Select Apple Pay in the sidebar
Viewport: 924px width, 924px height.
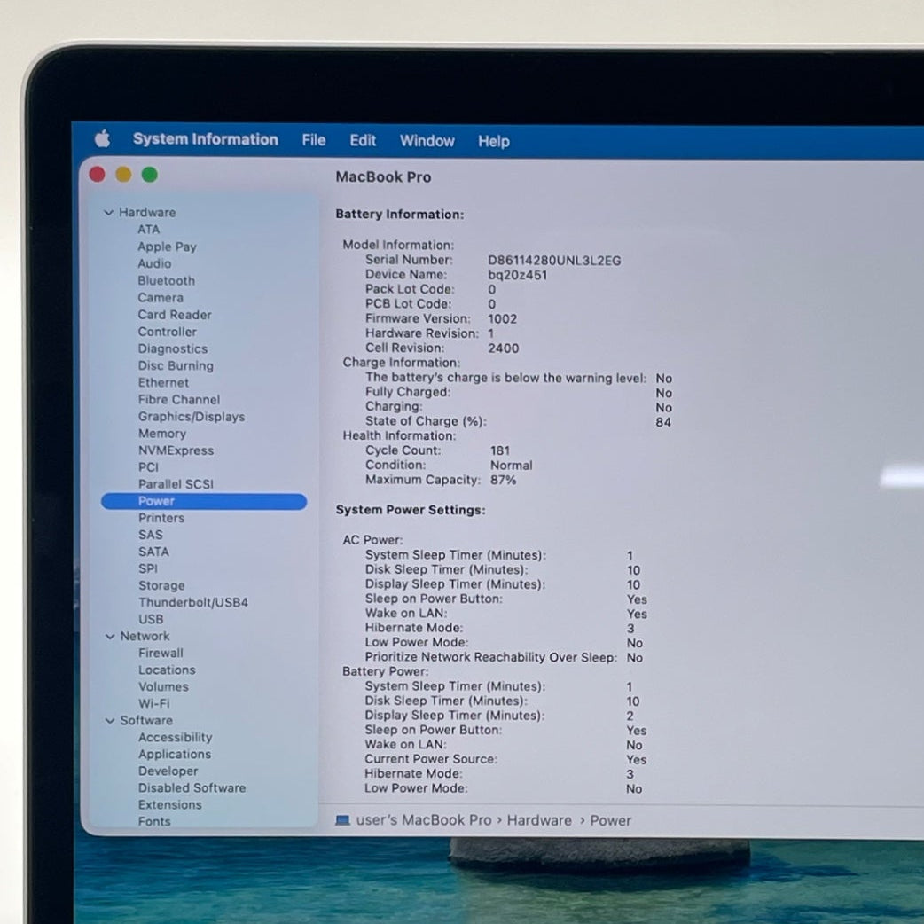[167, 247]
